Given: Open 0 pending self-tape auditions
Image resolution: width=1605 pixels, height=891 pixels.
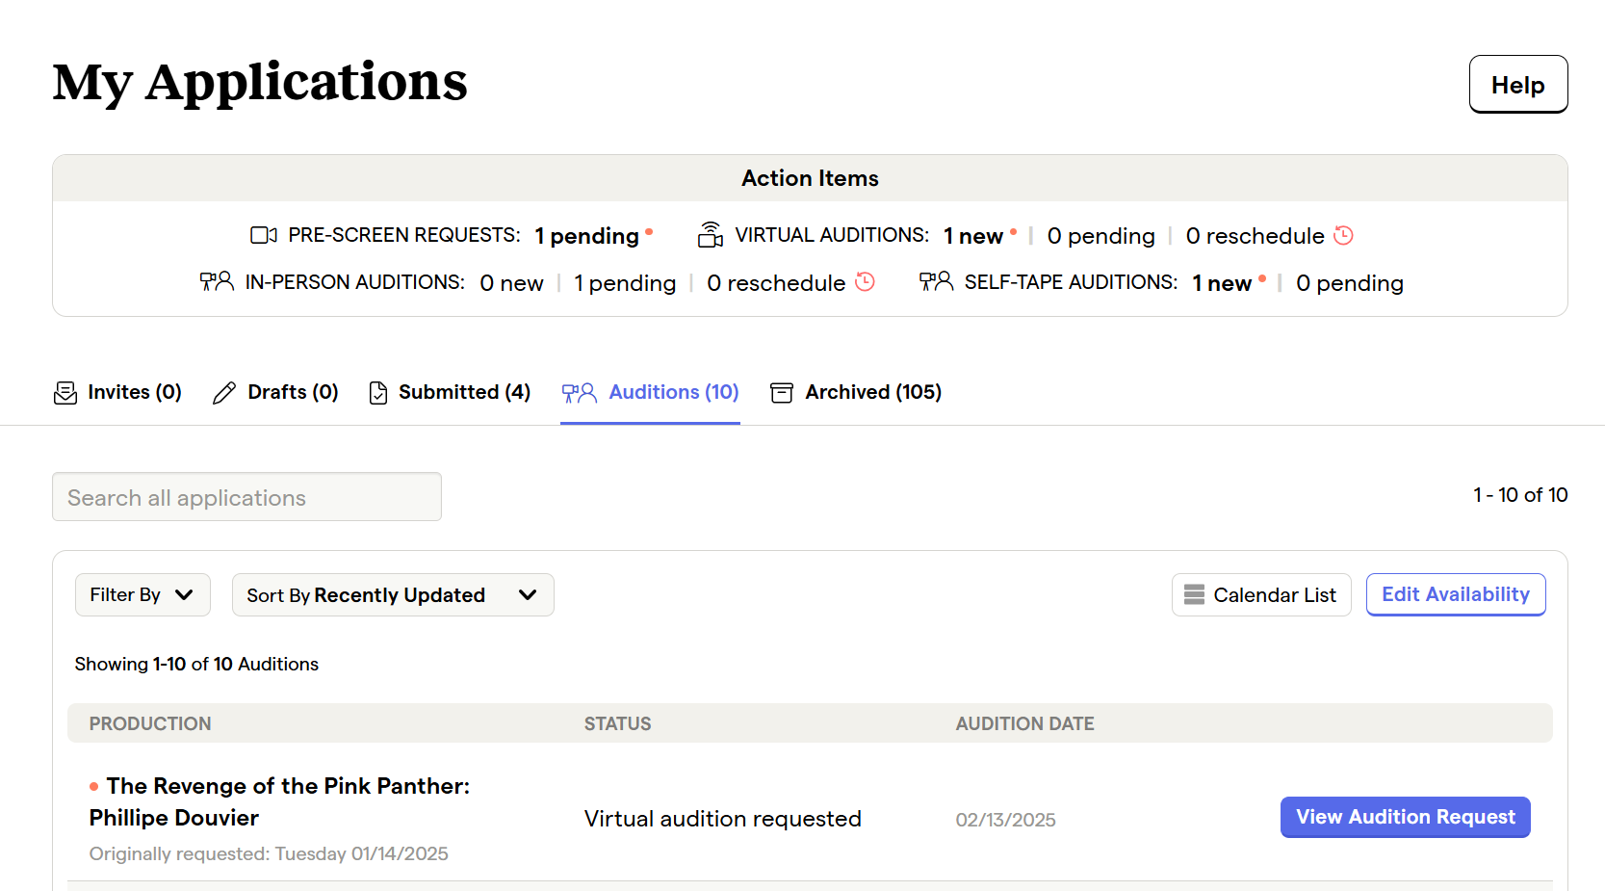Looking at the screenshot, I should click(1350, 283).
